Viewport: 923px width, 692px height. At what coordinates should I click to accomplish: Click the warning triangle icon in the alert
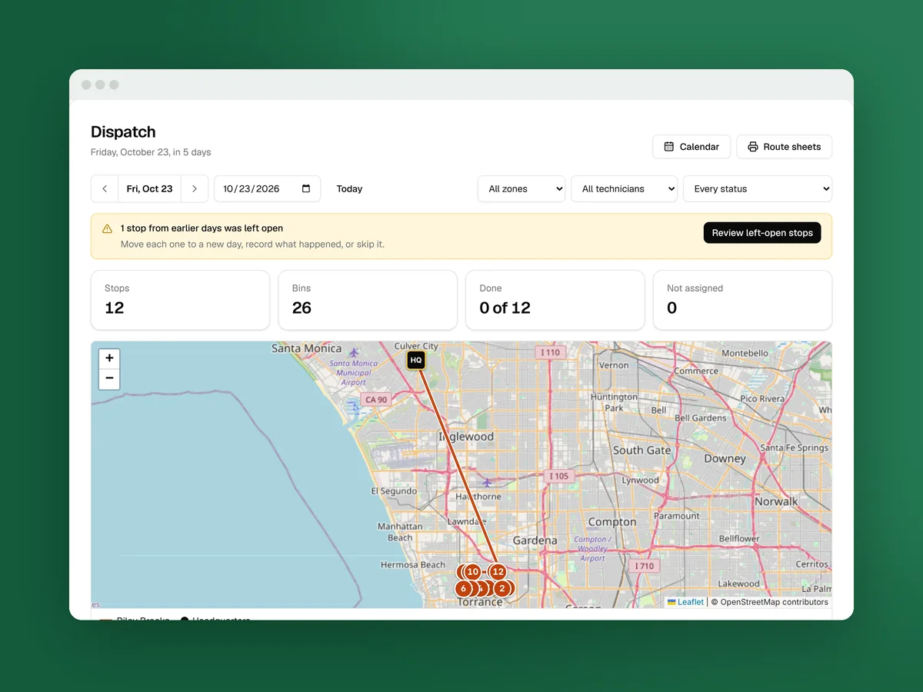pyautogui.click(x=107, y=228)
